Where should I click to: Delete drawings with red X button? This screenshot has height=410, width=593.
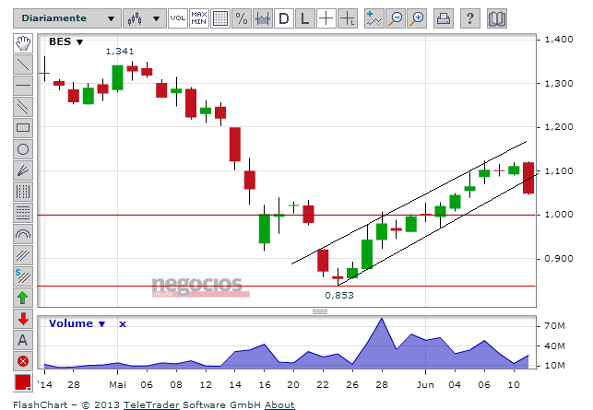coord(23,361)
